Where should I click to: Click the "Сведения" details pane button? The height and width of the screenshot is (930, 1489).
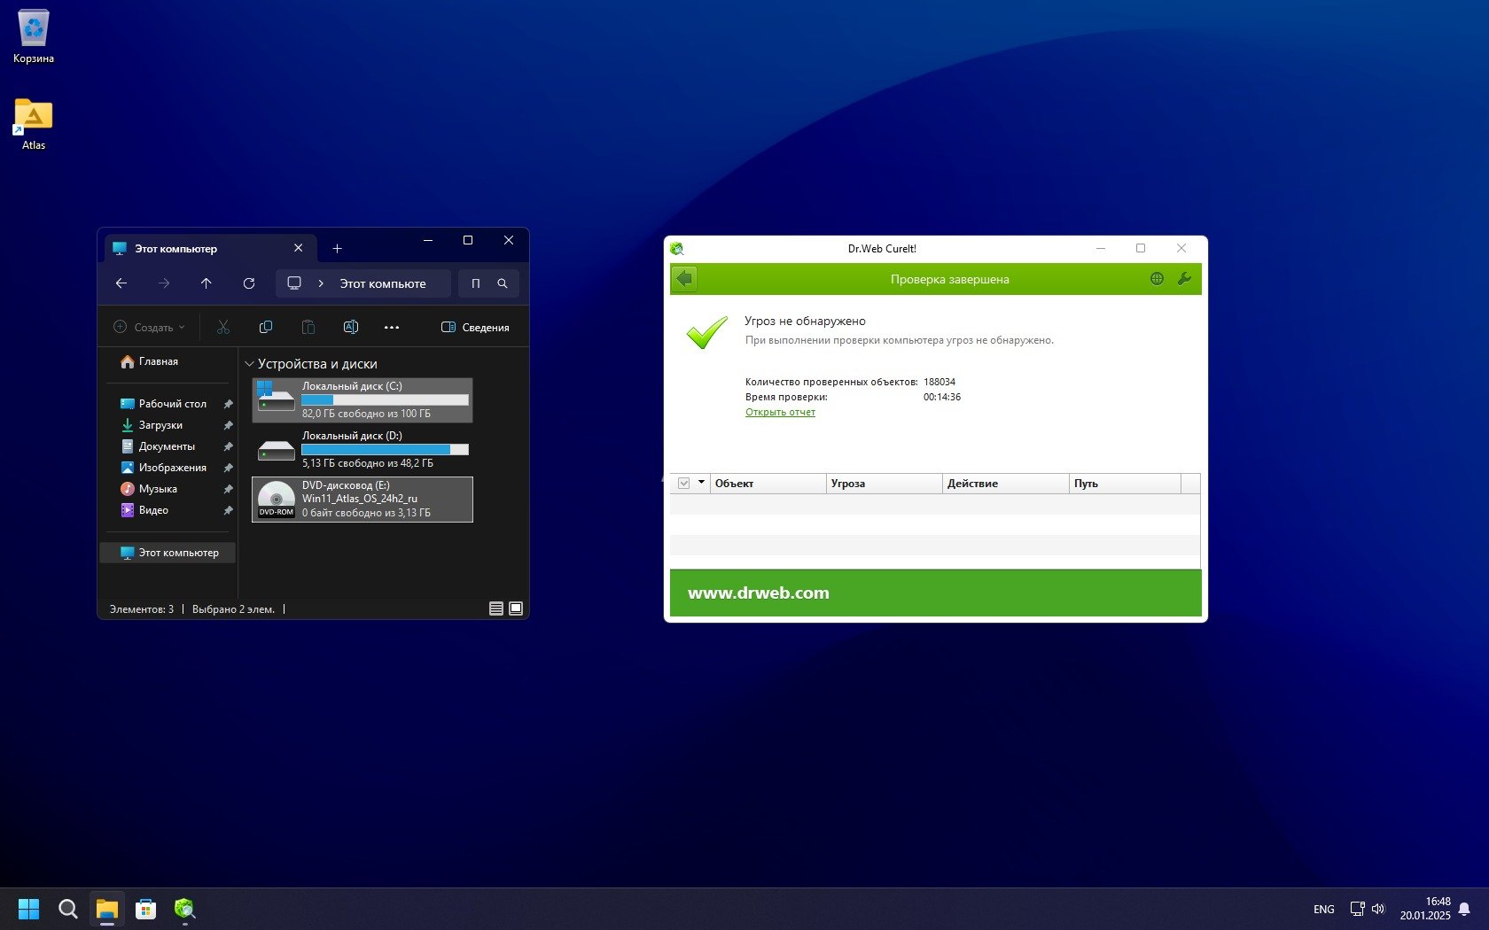(475, 328)
